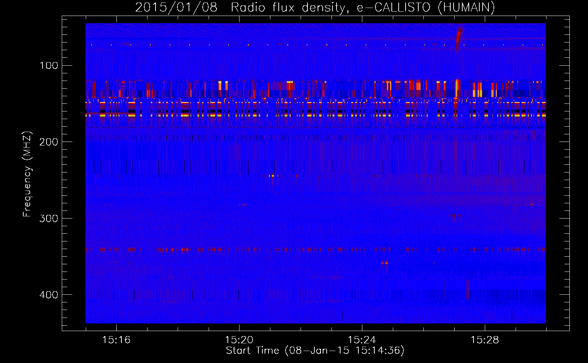Click the 400 frequency tick label
The width and height of the screenshot is (588, 363).
tap(49, 294)
